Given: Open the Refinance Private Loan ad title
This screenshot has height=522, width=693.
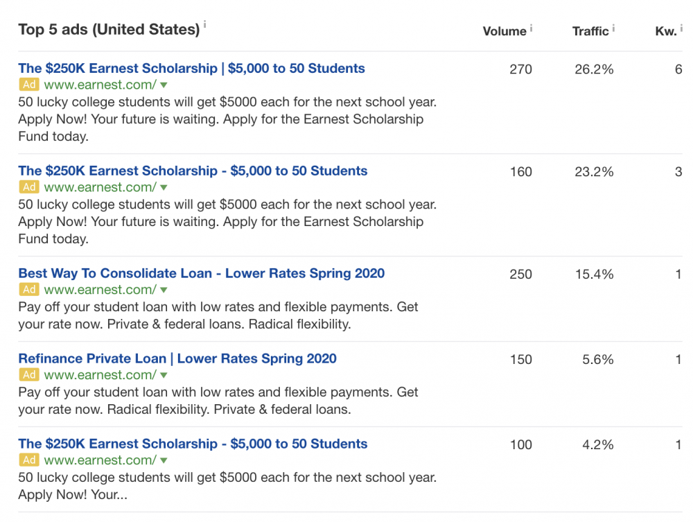Looking at the screenshot, I should click(177, 358).
